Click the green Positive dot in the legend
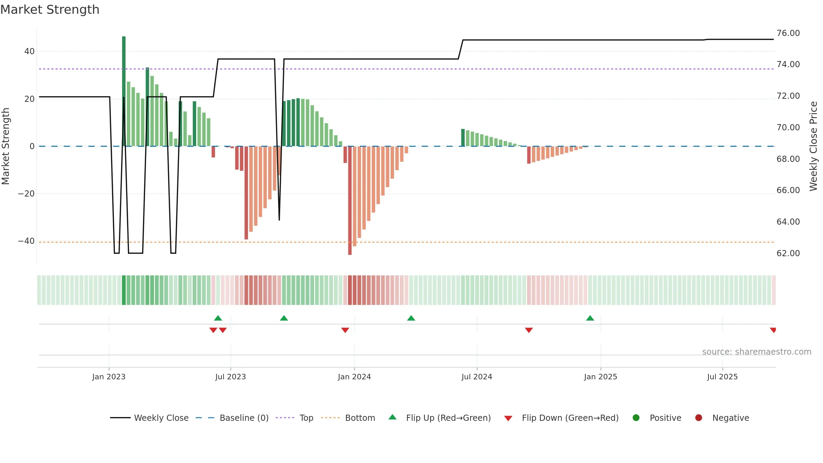The height and width of the screenshot is (463, 823). click(x=636, y=418)
